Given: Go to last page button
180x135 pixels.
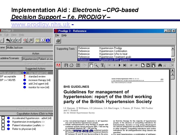Looking at the screenshot, I should pos(125,65).
